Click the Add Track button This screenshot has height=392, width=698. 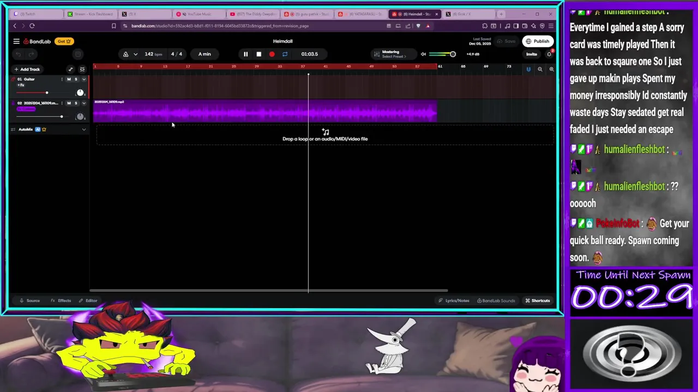click(x=27, y=69)
